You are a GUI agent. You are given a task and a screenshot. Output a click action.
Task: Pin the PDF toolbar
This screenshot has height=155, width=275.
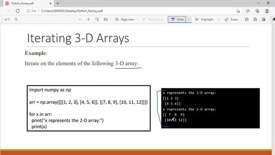(273, 19)
